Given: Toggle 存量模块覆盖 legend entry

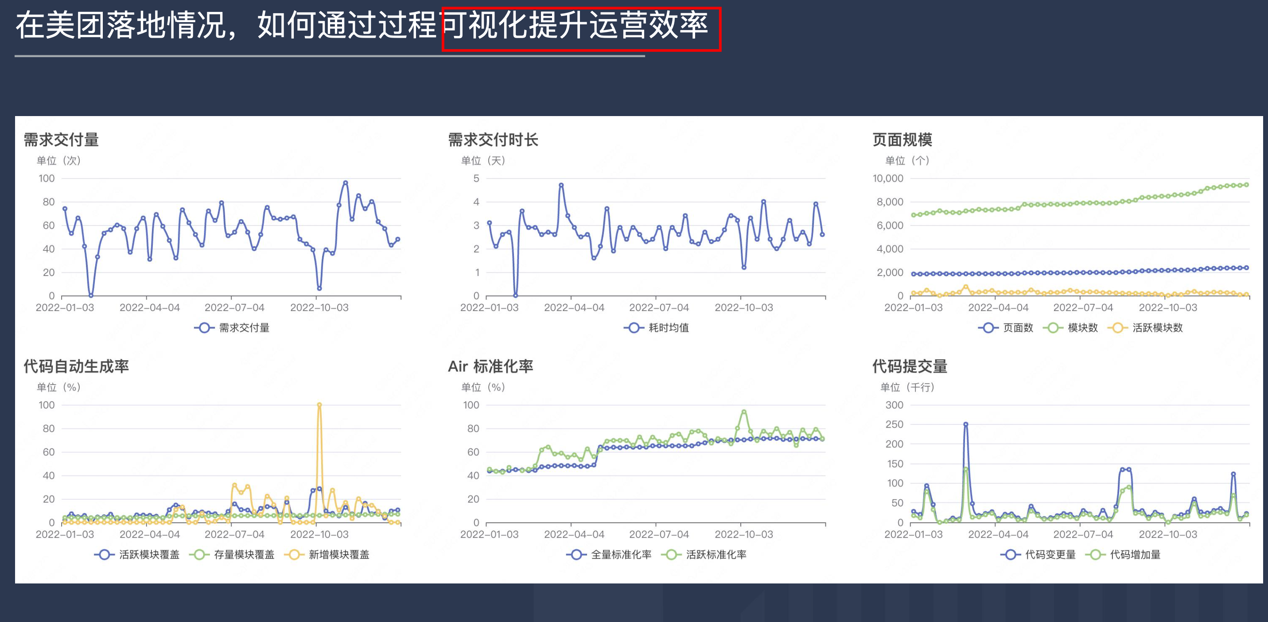Looking at the screenshot, I should point(232,555).
